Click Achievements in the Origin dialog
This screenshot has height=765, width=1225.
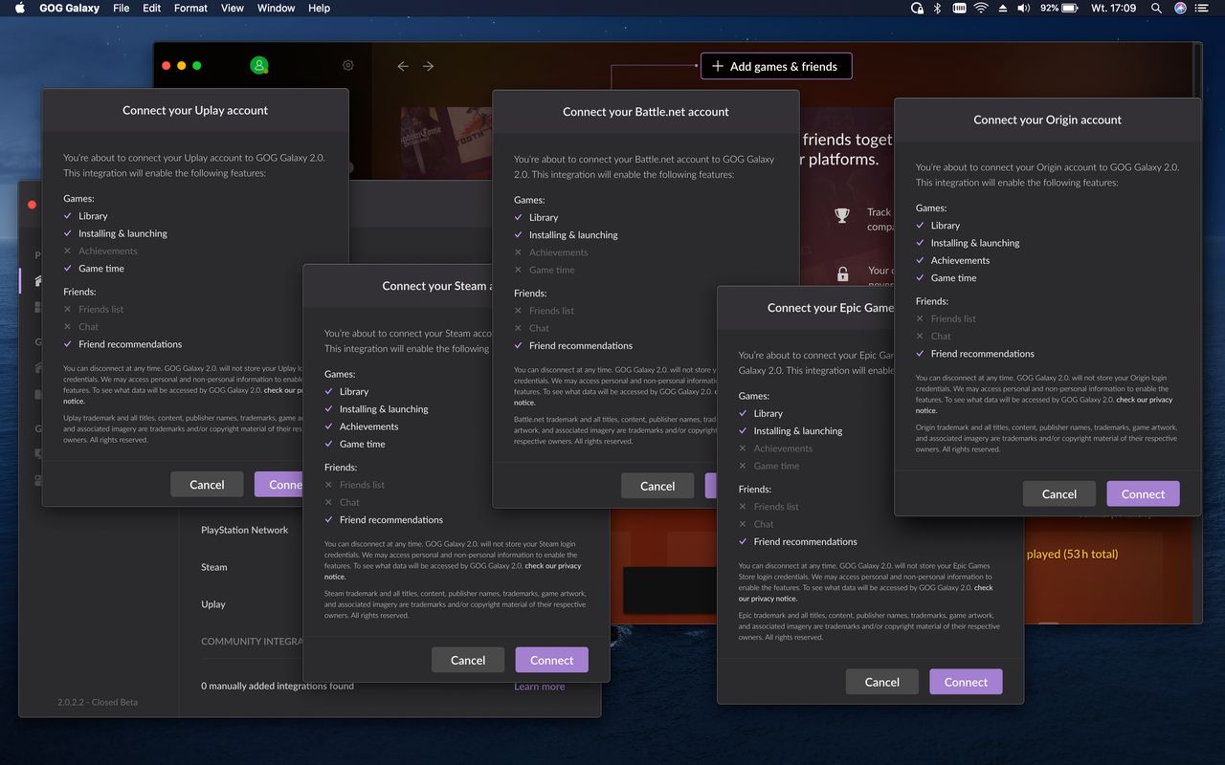[961, 260]
